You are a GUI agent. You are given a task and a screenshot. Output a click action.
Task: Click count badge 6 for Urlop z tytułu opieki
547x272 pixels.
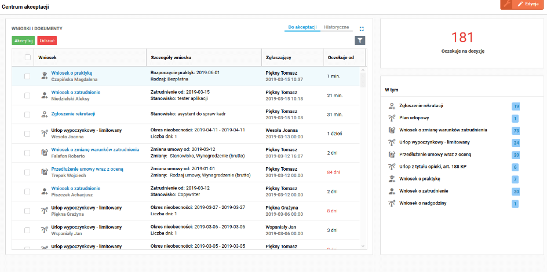[515, 167]
